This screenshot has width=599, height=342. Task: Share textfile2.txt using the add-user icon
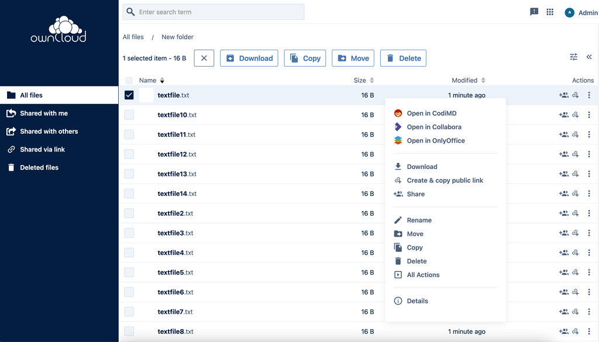(564, 213)
